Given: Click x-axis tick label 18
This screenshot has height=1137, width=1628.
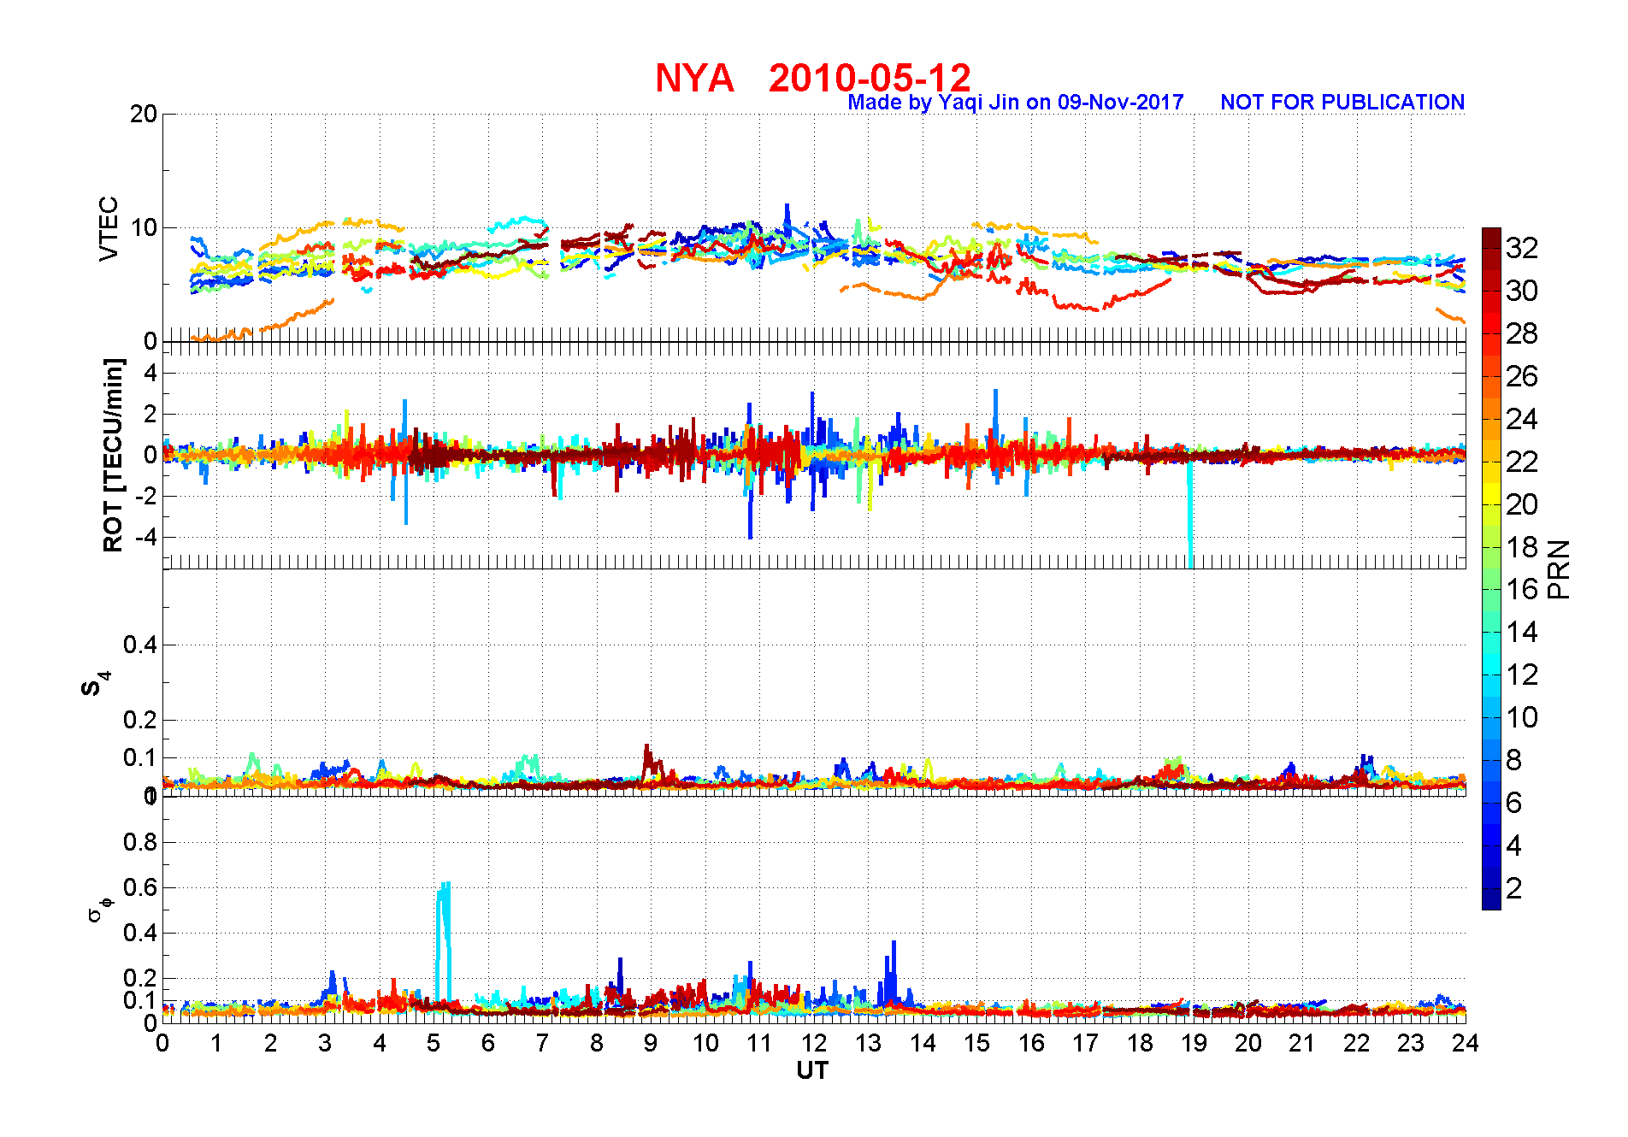Looking at the screenshot, I should (1140, 1043).
